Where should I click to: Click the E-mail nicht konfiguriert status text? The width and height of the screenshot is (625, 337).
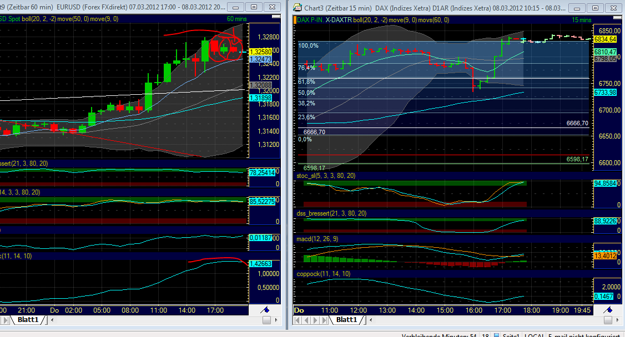583,335
